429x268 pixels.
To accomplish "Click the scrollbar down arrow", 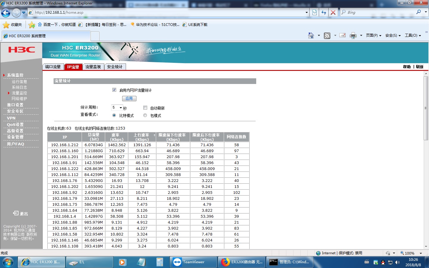I will click(426, 246).
